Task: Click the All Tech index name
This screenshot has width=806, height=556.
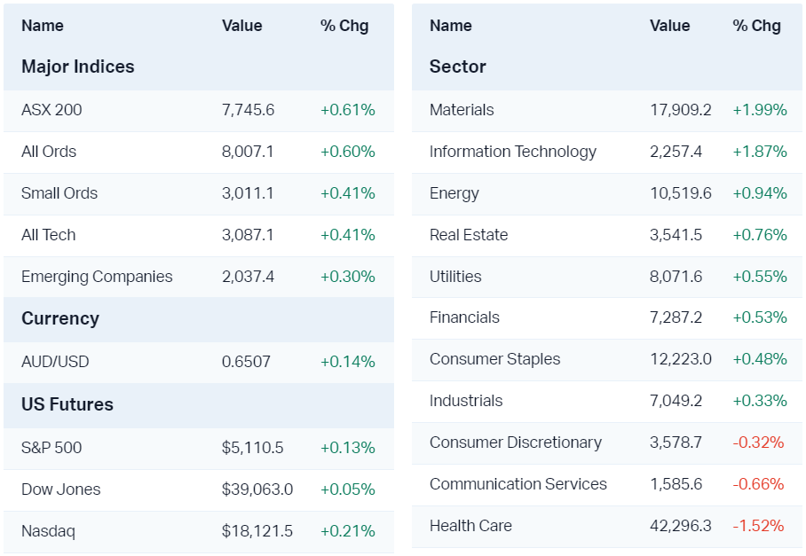Action: tap(49, 235)
